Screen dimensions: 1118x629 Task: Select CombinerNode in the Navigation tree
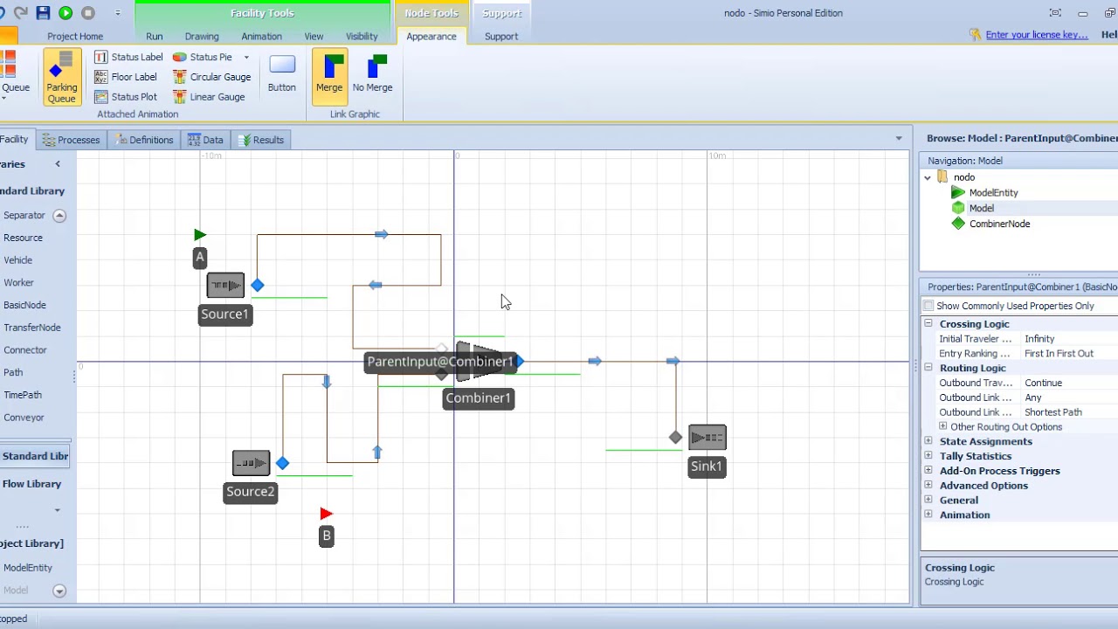tap(999, 224)
